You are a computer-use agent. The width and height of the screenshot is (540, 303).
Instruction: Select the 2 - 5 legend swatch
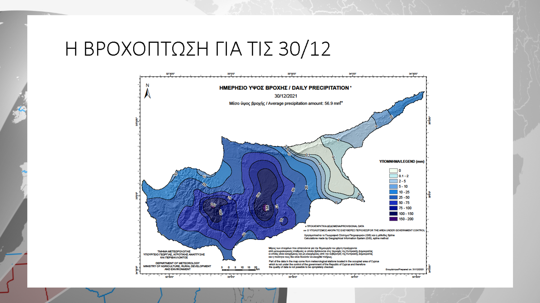click(x=393, y=181)
